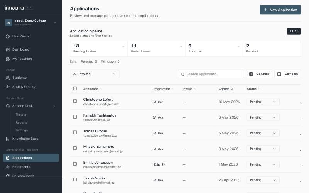Show All 45 applications

294,31
